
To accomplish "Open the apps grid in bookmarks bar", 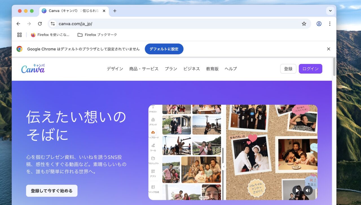I will (19, 35).
